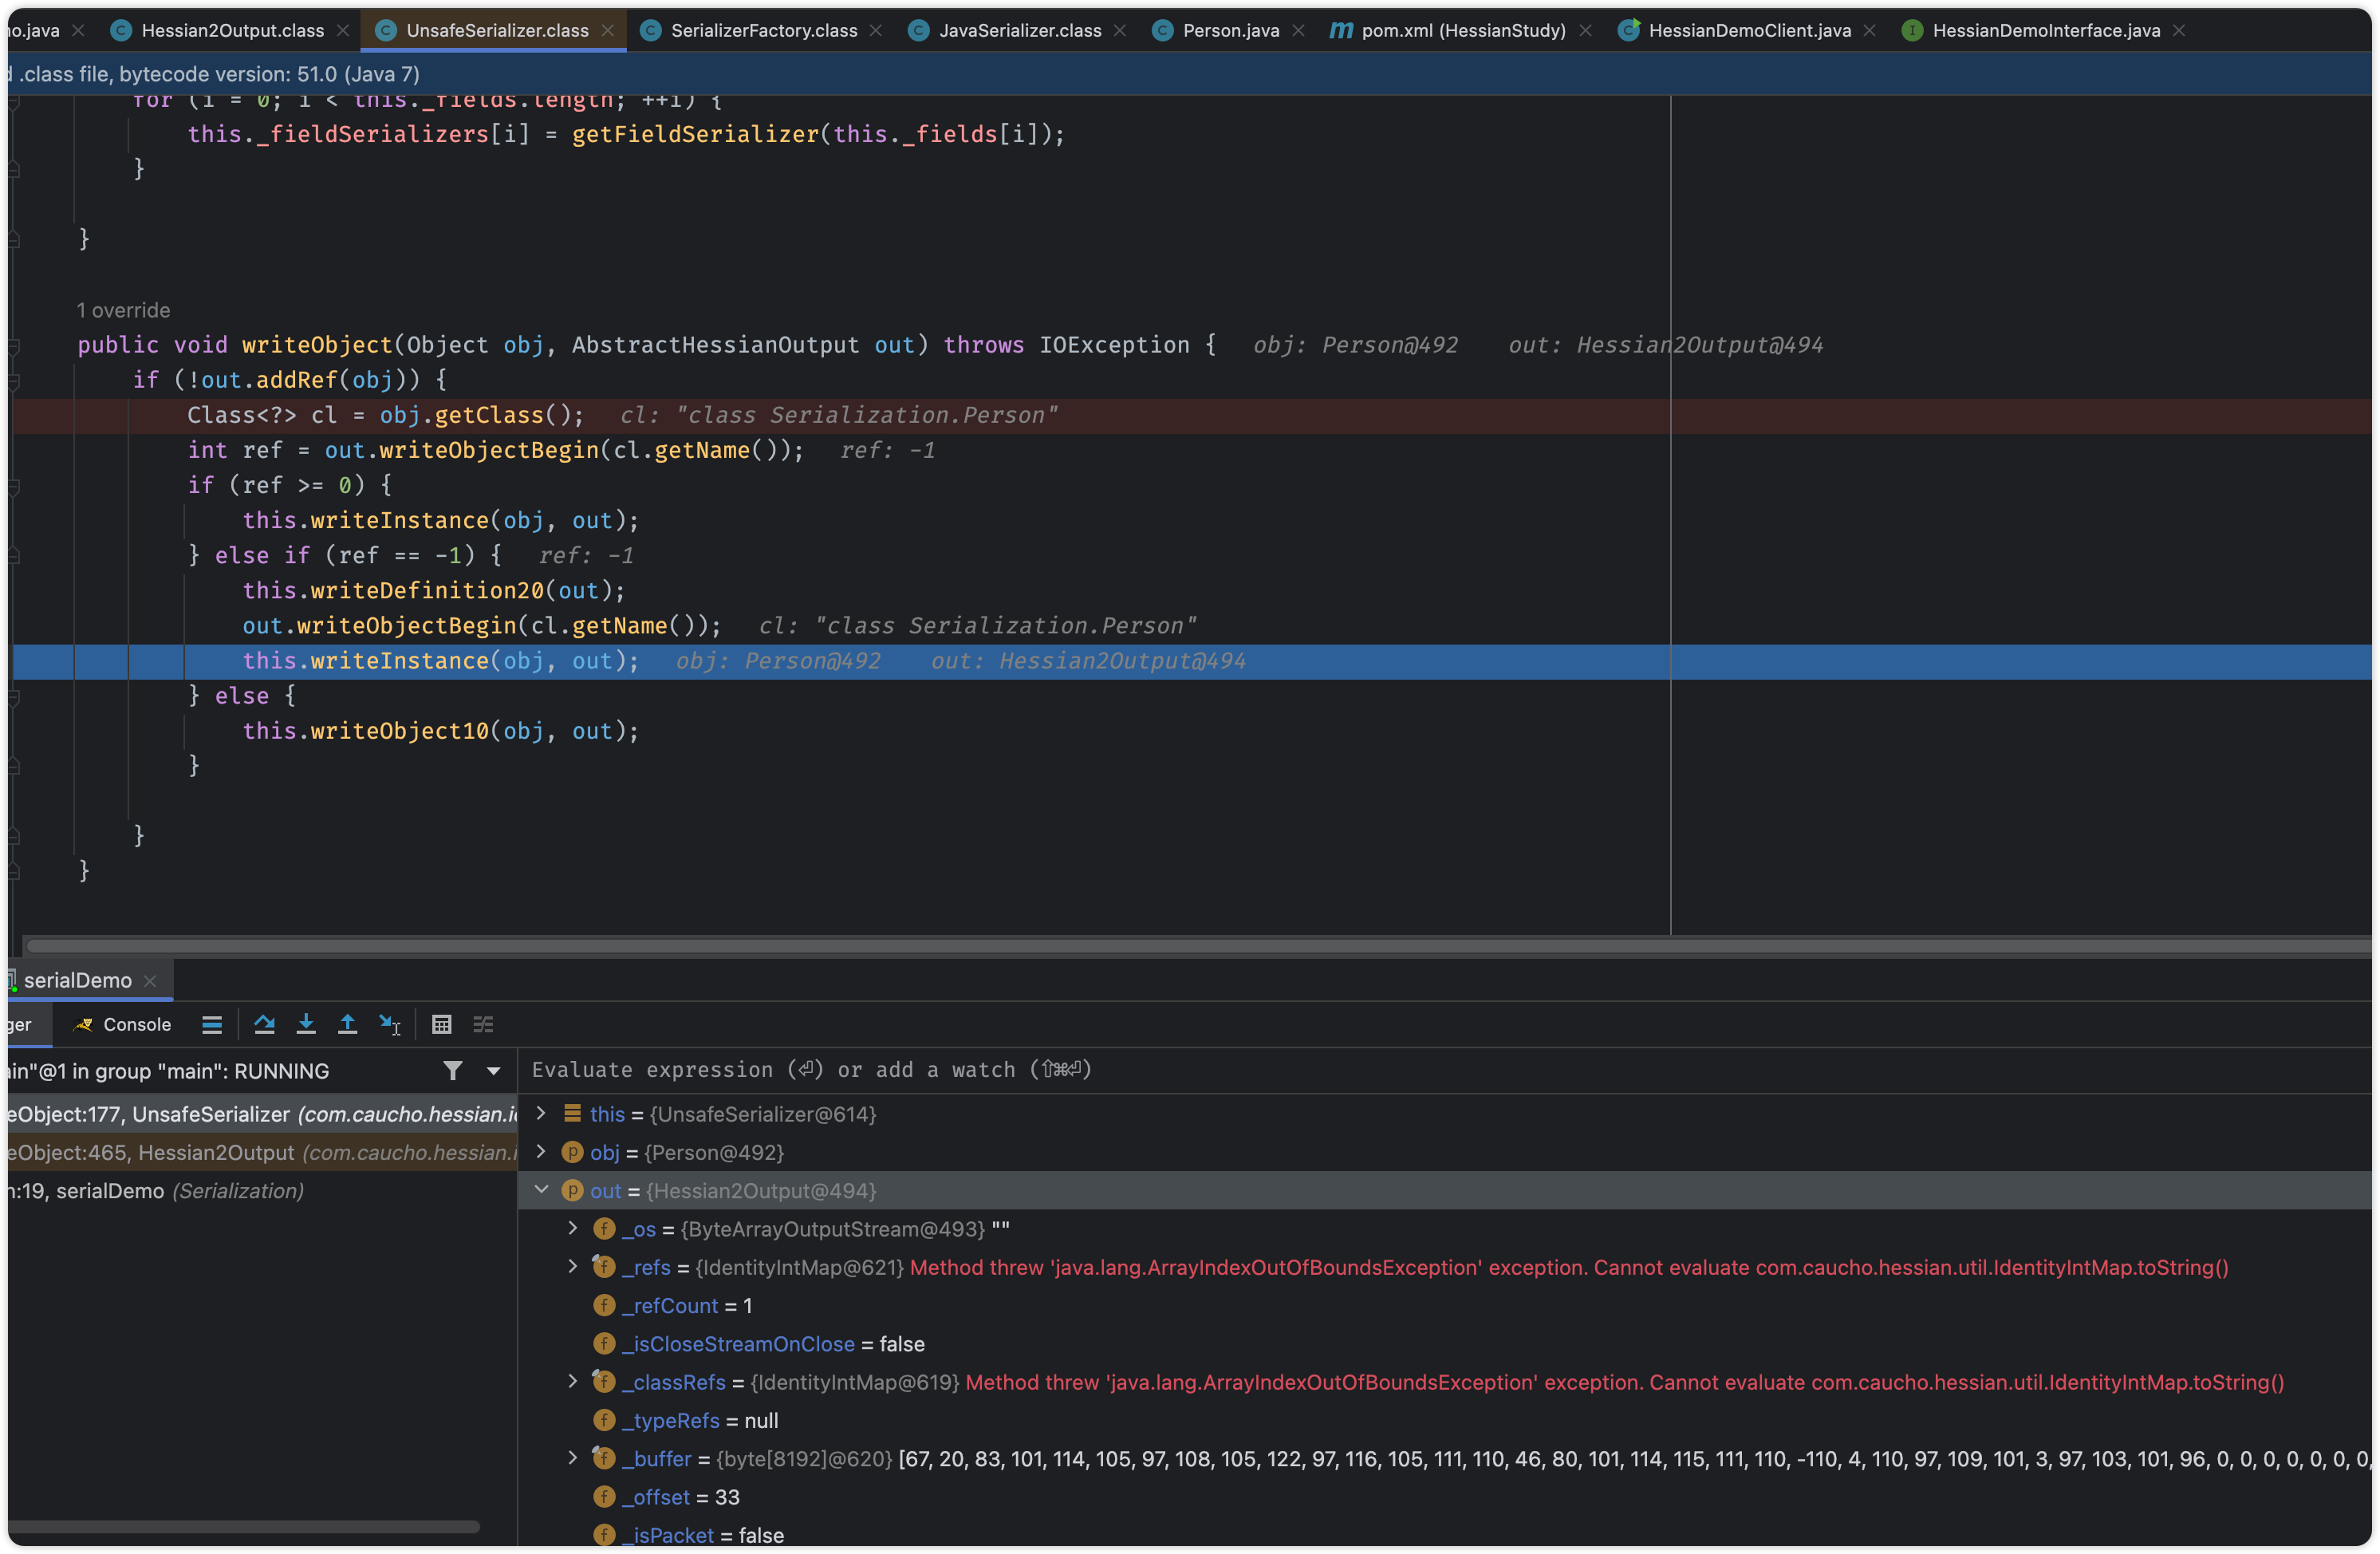2380x1554 pixels.
Task: Switch to the Person.java tab
Action: coord(1231,30)
